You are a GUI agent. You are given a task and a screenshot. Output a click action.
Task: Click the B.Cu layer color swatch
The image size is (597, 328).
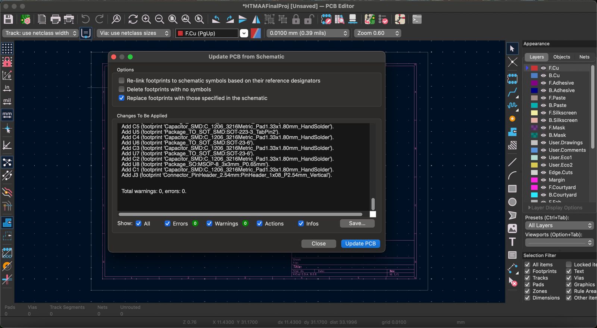coord(534,75)
